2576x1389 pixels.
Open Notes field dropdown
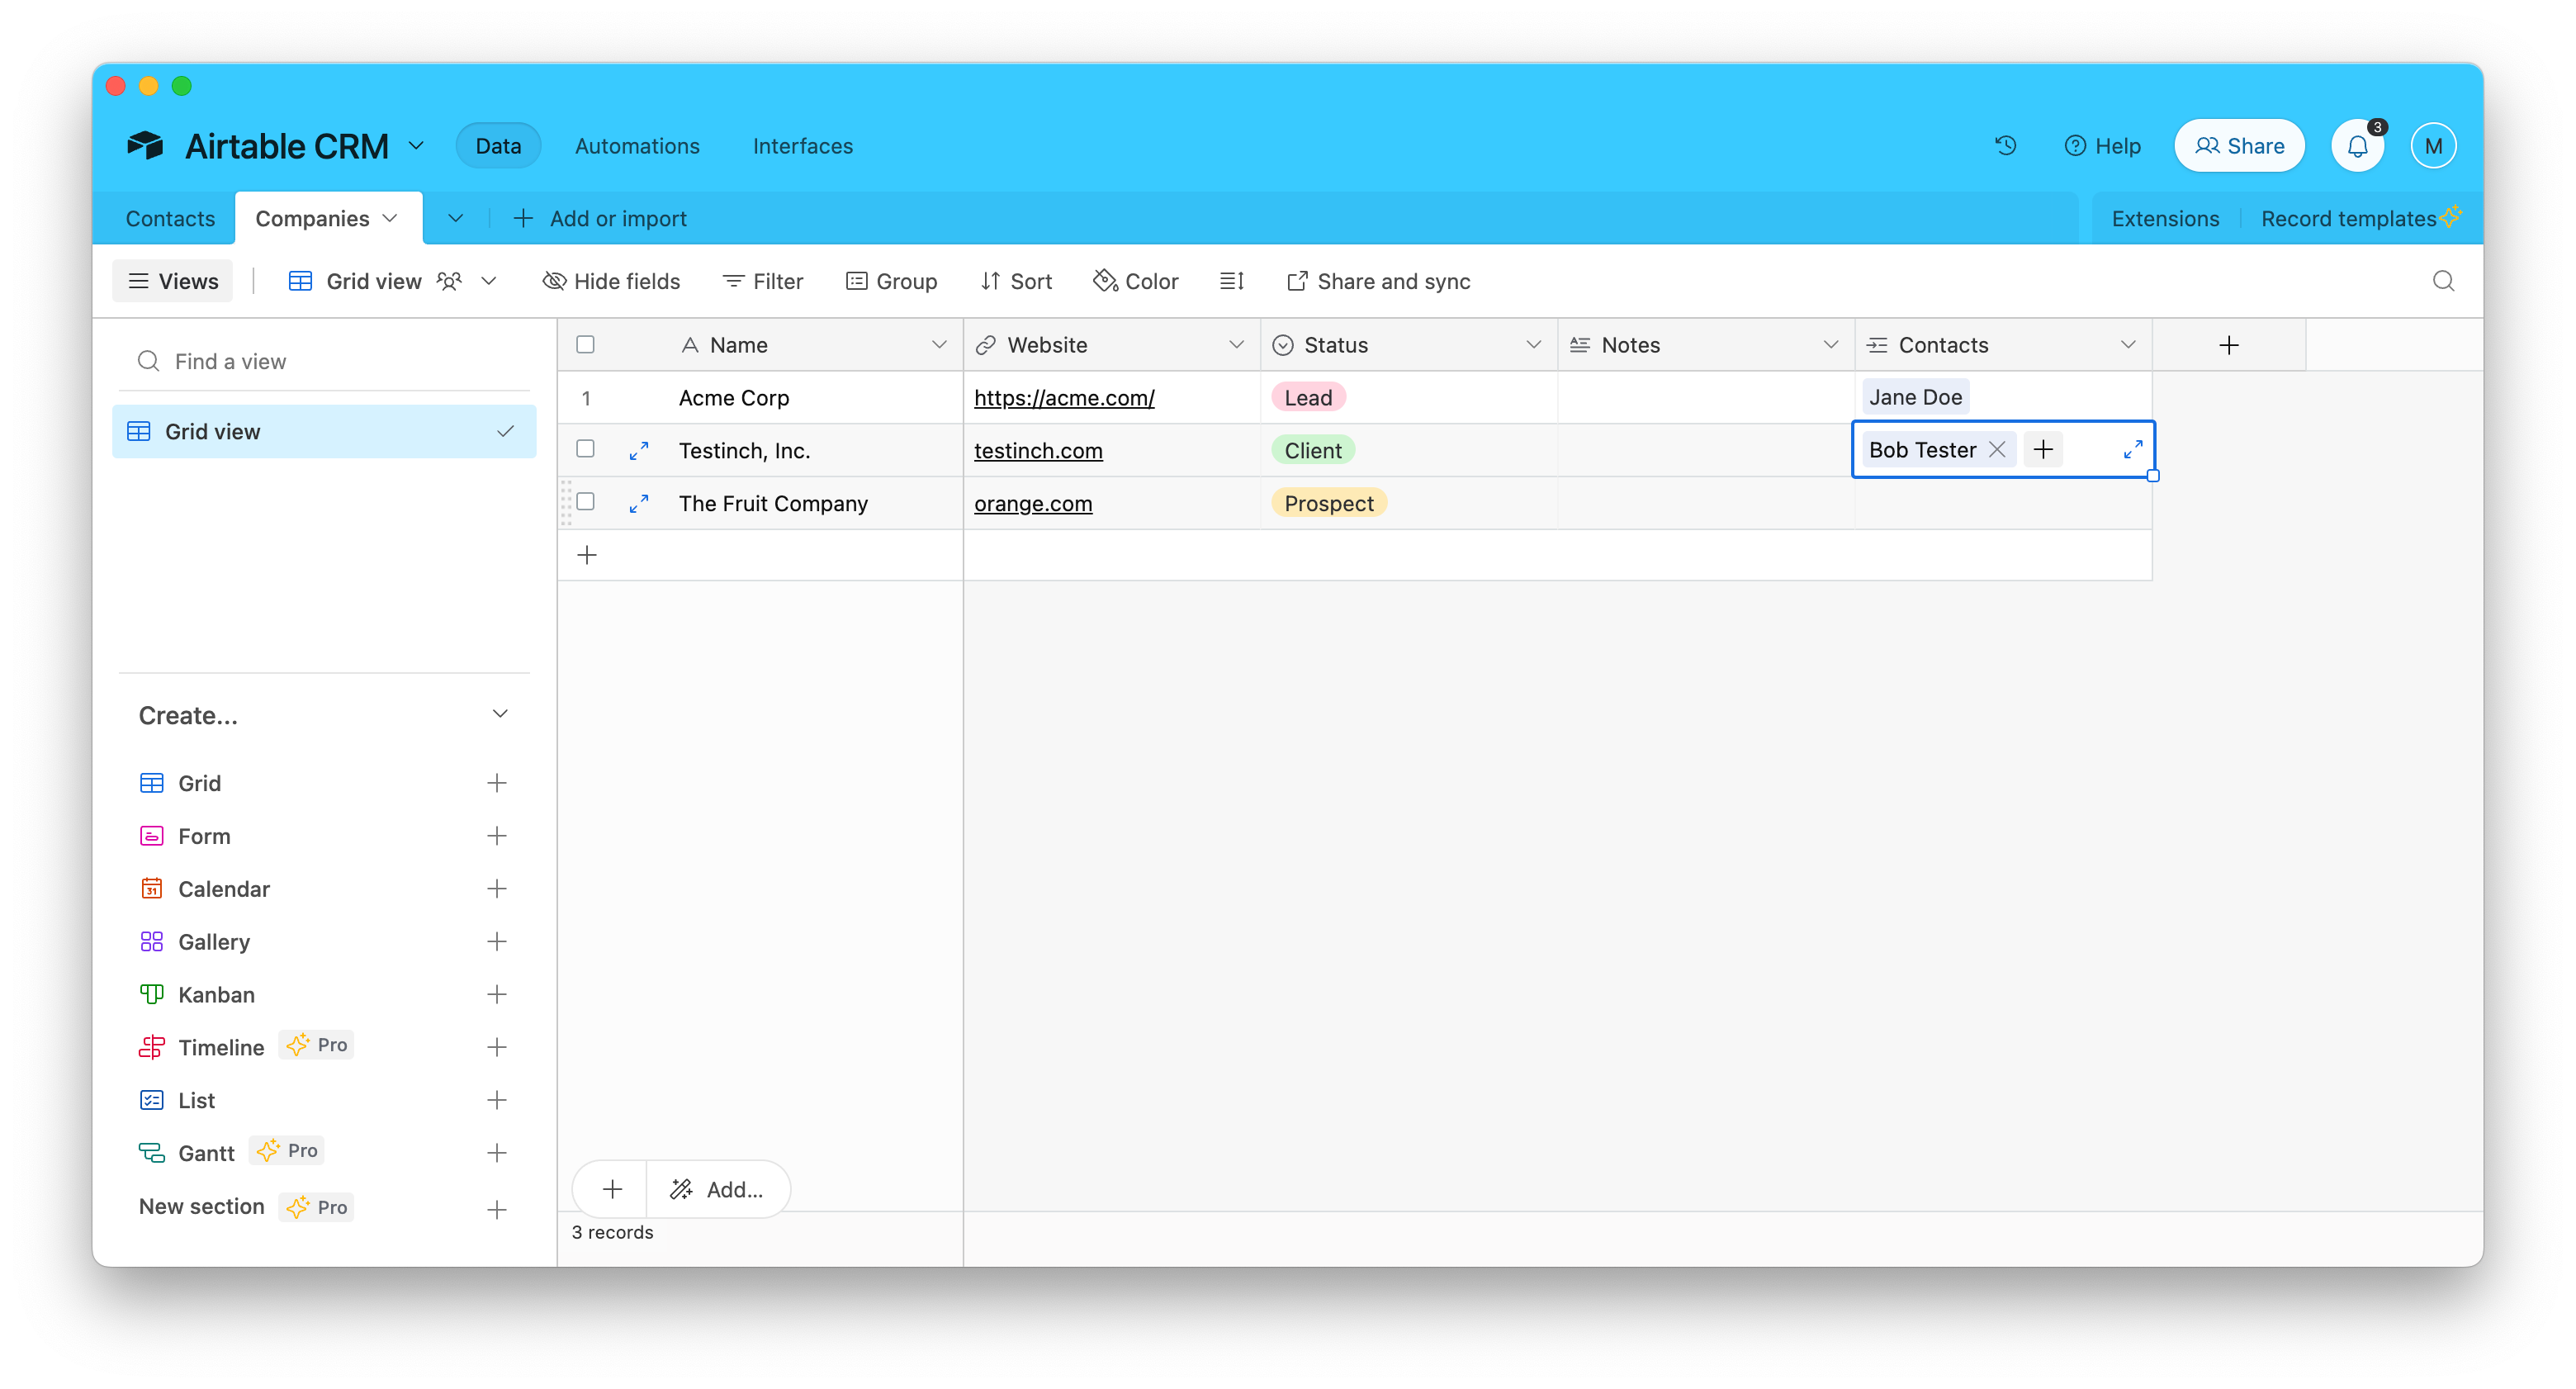click(x=1830, y=345)
